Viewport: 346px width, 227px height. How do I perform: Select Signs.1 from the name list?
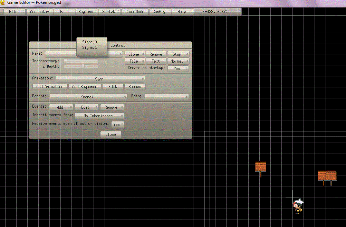[x=89, y=47]
